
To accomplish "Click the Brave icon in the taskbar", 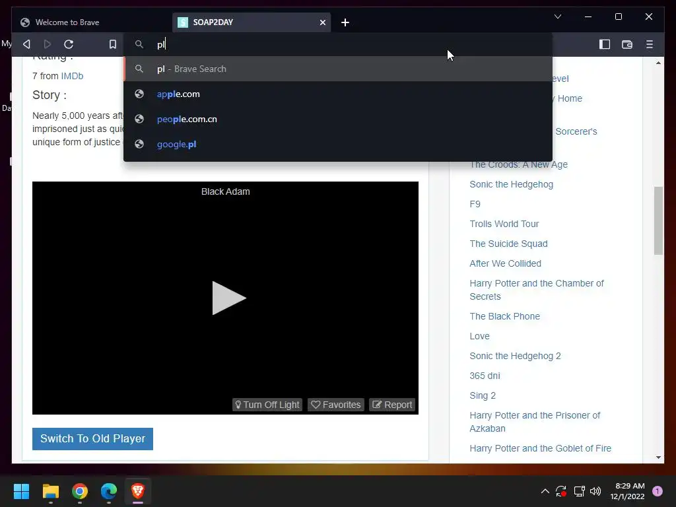I will [138, 491].
